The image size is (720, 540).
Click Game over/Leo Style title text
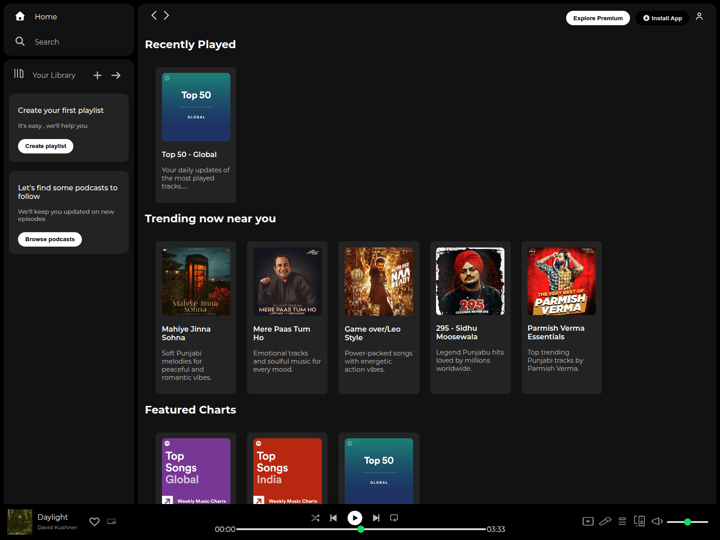pos(373,333)
